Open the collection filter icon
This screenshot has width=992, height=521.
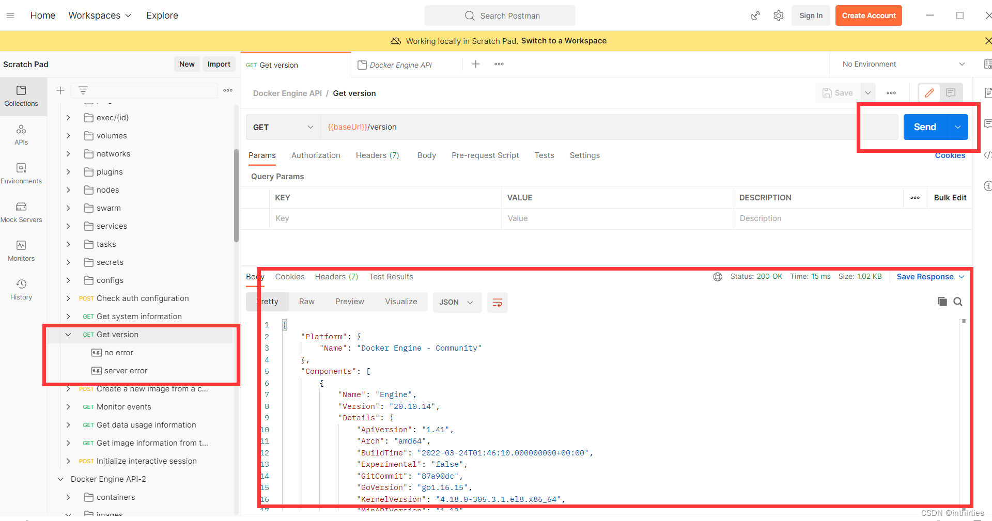tap(83, 90)
